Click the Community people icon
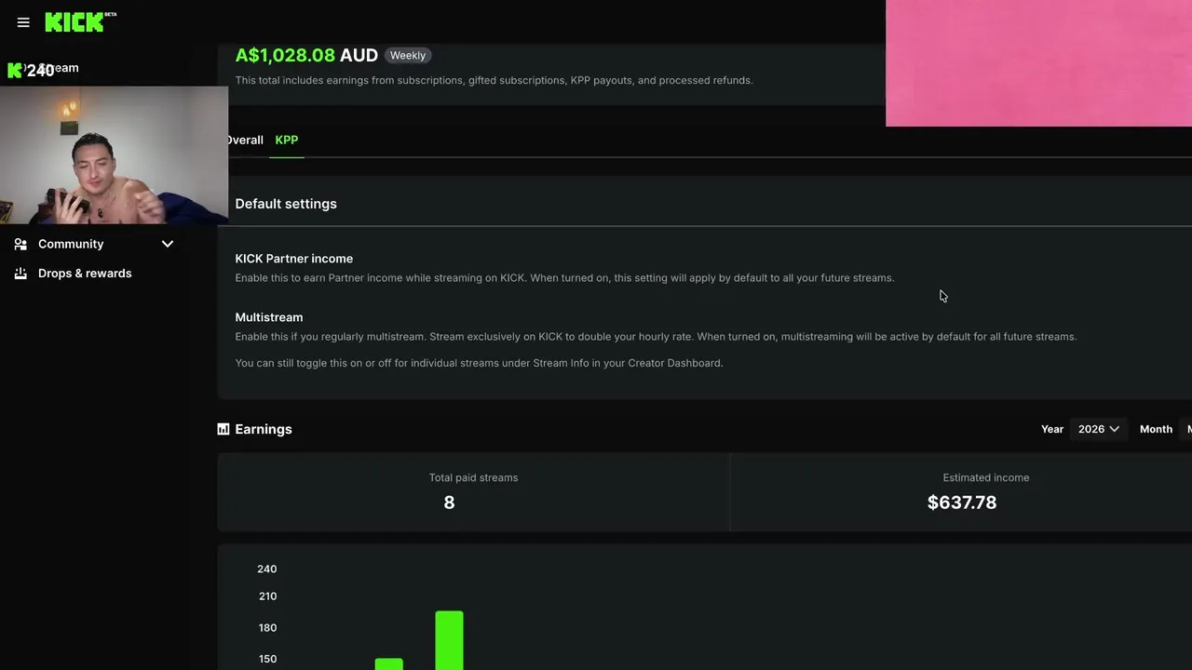Image resolution: width=1192 pixels, height=670 pixels. click(20, 244)
